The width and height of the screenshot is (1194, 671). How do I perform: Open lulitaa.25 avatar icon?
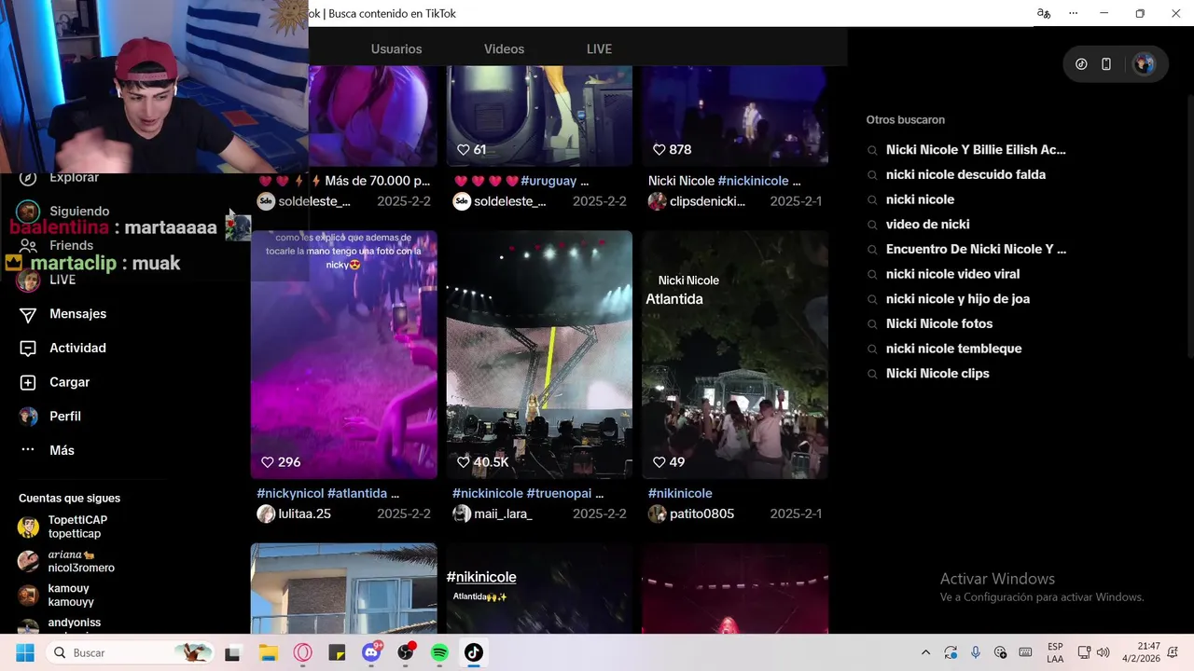tap(266, 514)
